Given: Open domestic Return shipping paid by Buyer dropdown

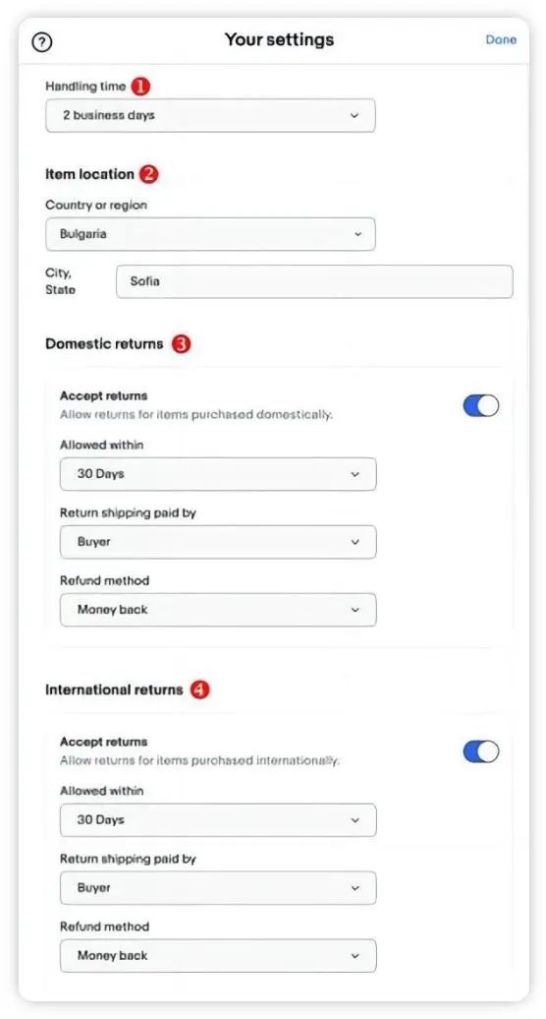Looking at the screenshot, I should pos(218,542).
